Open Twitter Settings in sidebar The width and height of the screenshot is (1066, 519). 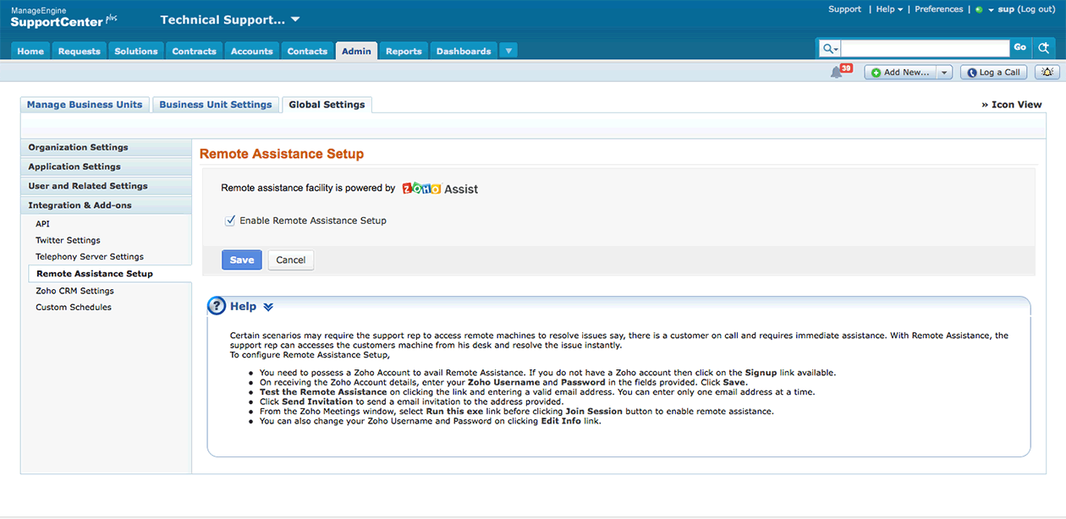click(x=68, y=240)
